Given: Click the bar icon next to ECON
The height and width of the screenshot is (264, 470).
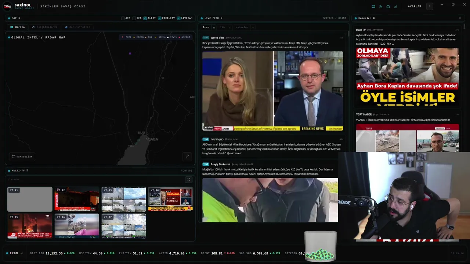Looking at the screenshot, I should coord(22,253).
